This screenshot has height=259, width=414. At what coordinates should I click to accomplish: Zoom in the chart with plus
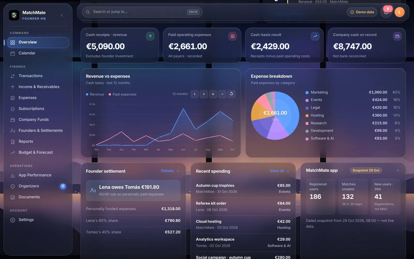click(213, 94)
